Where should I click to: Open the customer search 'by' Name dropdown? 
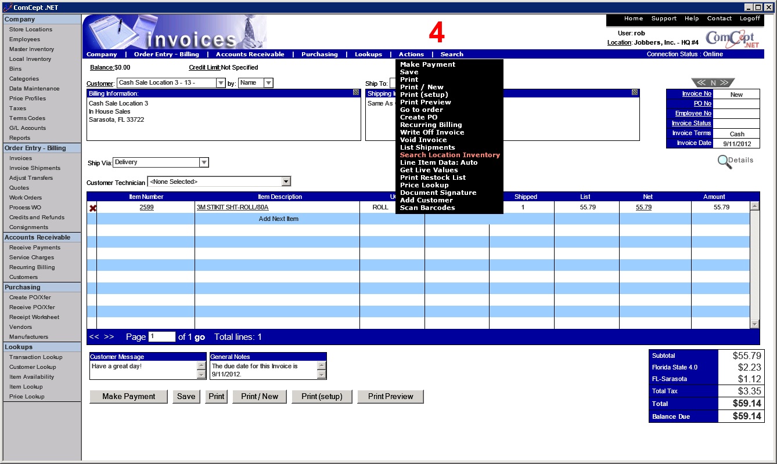pos(268,83)
